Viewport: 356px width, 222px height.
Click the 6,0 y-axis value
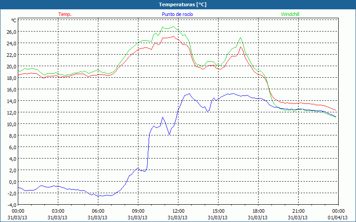12,147
